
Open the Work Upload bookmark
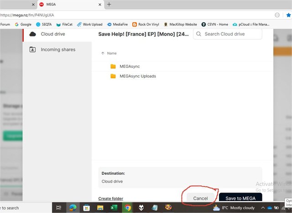90,24
